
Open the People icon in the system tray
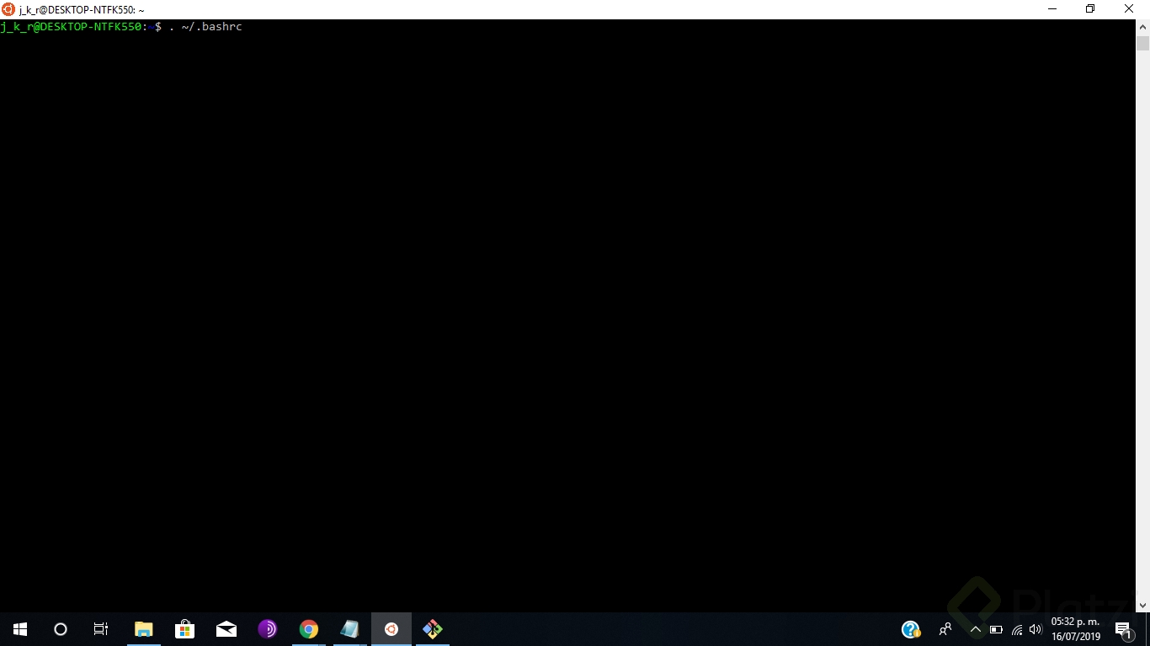coord(945,629)
